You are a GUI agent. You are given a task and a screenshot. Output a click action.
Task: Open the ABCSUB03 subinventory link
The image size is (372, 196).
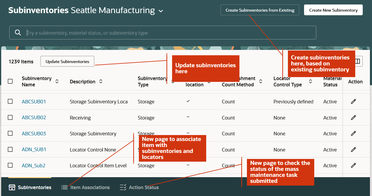[x=34, y=134]
